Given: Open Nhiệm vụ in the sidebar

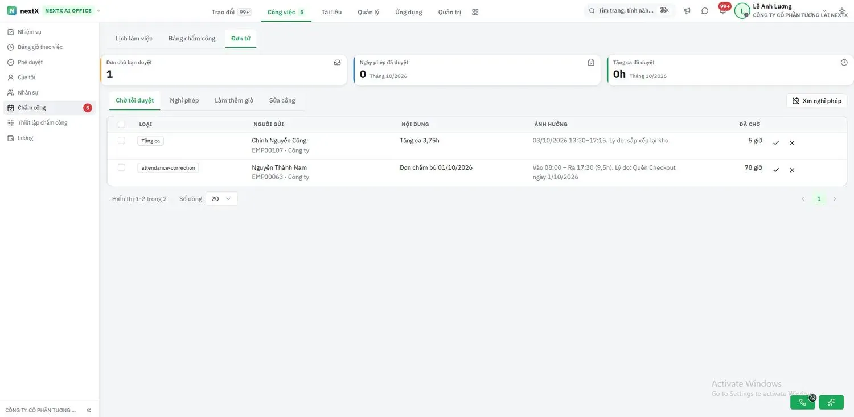Looking at the screenshot, I should click(50, 32).
